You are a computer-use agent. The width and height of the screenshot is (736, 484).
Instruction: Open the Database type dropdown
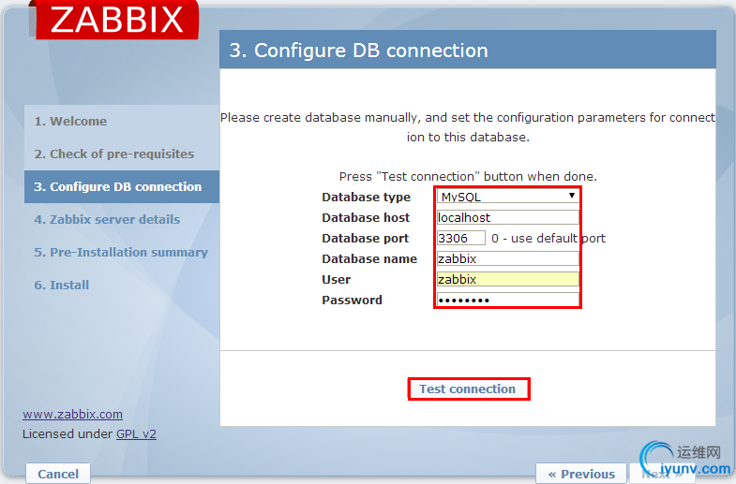point(508,197)
